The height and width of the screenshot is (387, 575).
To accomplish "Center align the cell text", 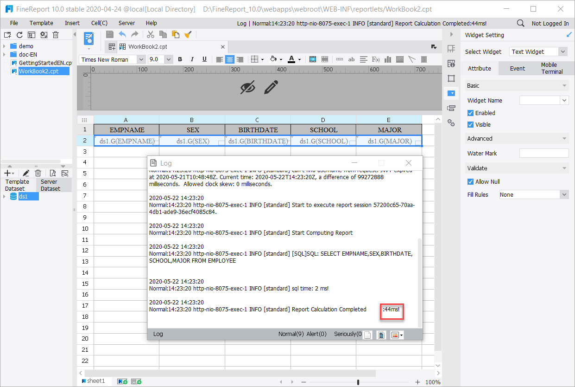I will [x=230, y=59].
